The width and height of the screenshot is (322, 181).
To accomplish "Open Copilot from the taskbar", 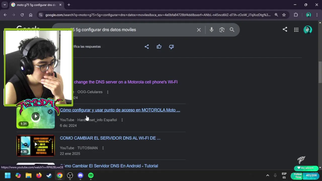I will coord(18,175).
